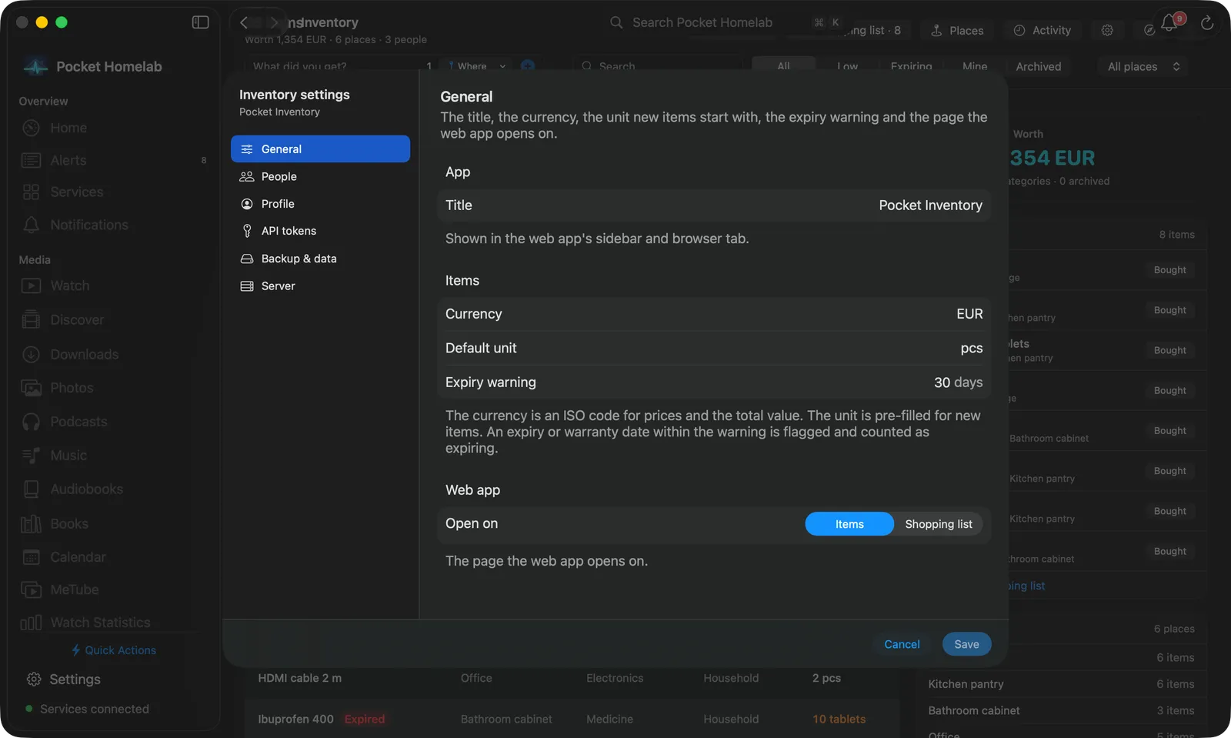Click the notification bell with the badge
The height and width of the screenshot is (738, 1231).
[1170, 23]
